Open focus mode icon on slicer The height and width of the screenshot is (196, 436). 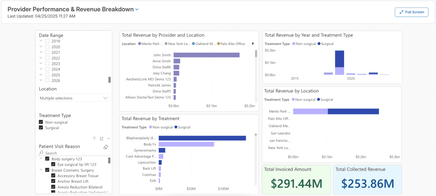pyautogui.click(x=101, y=138)
